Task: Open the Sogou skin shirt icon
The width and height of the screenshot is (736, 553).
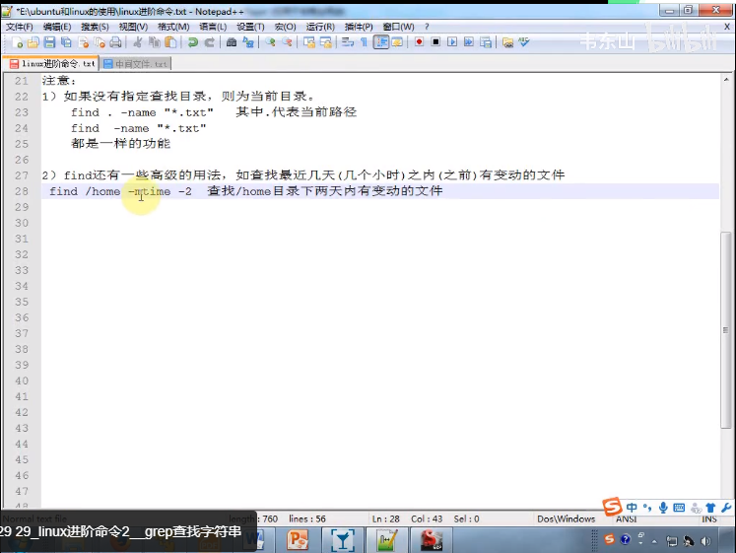Action: 710,508
